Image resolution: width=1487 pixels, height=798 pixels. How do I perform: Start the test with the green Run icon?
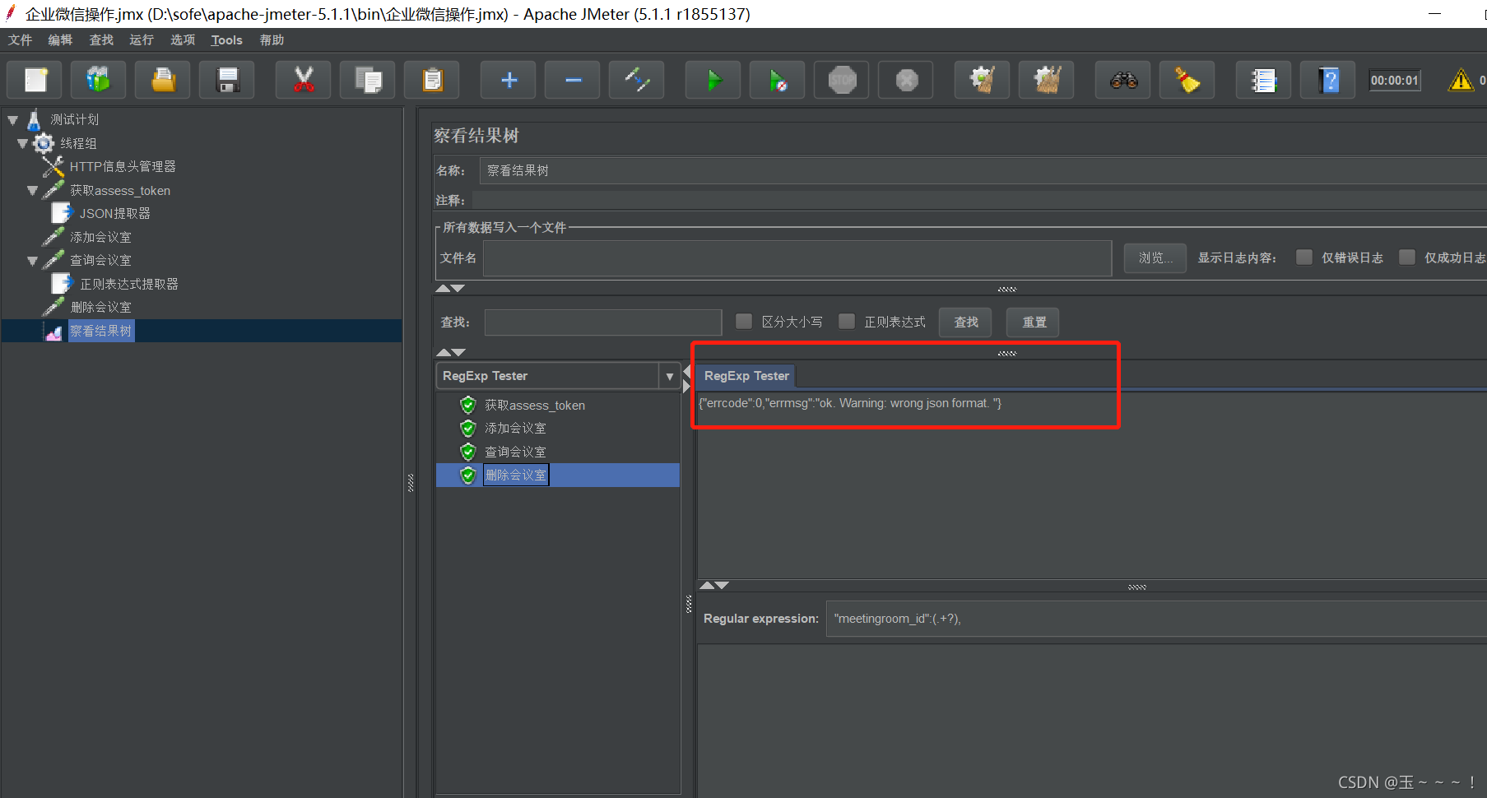click(713, 80)
